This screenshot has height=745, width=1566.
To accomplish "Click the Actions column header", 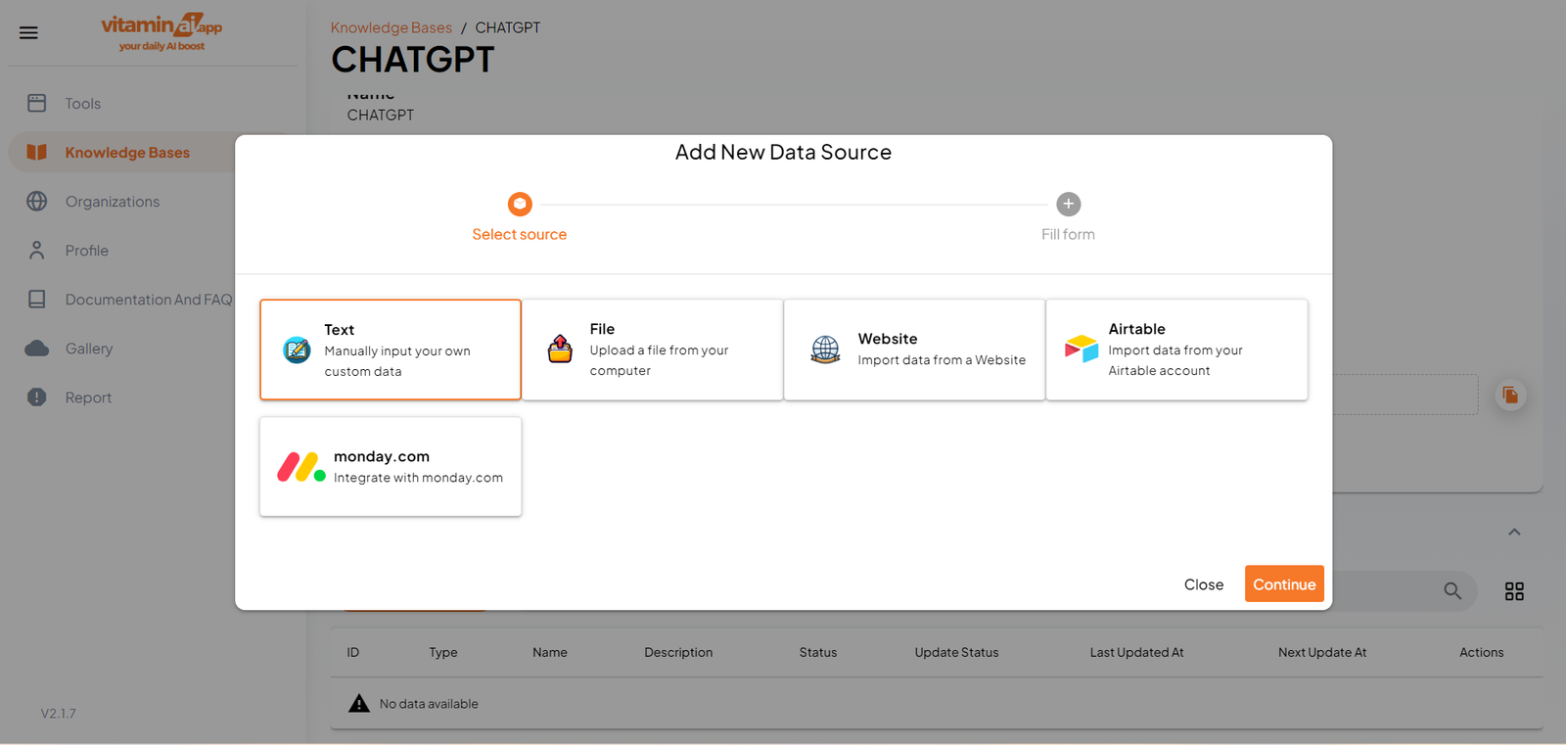I will [1482, 652].
